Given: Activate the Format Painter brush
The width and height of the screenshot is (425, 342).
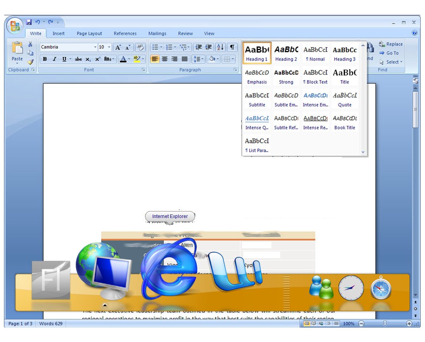Looking at the screenshot, I should coord(30,62).
